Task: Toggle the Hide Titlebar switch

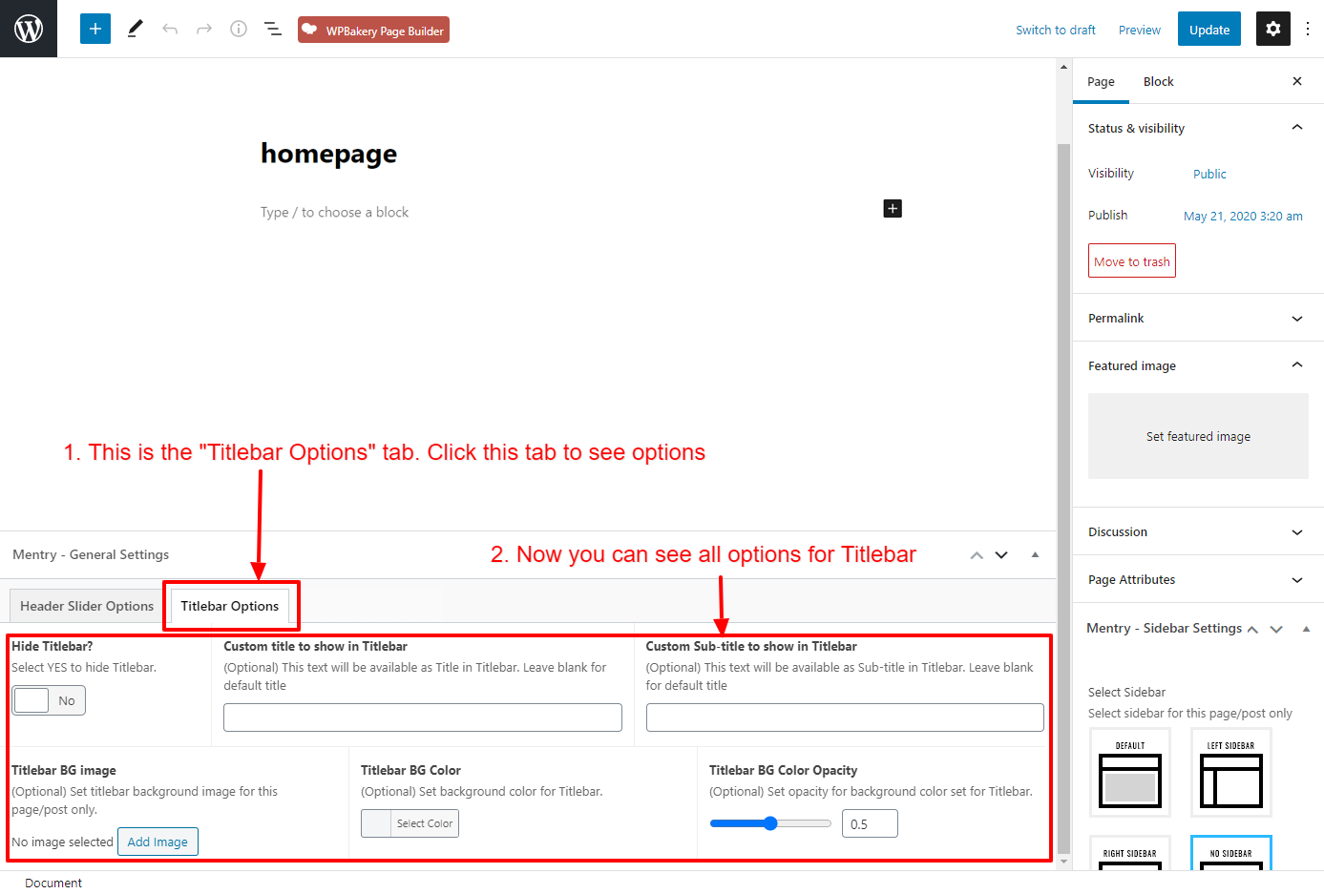Action: [x=49, y=700]
